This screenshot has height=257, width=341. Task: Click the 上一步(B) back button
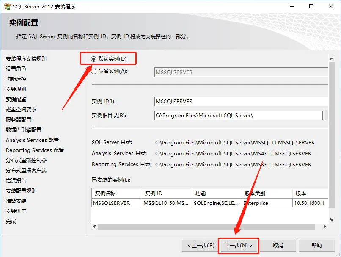(x=200, y=246)
